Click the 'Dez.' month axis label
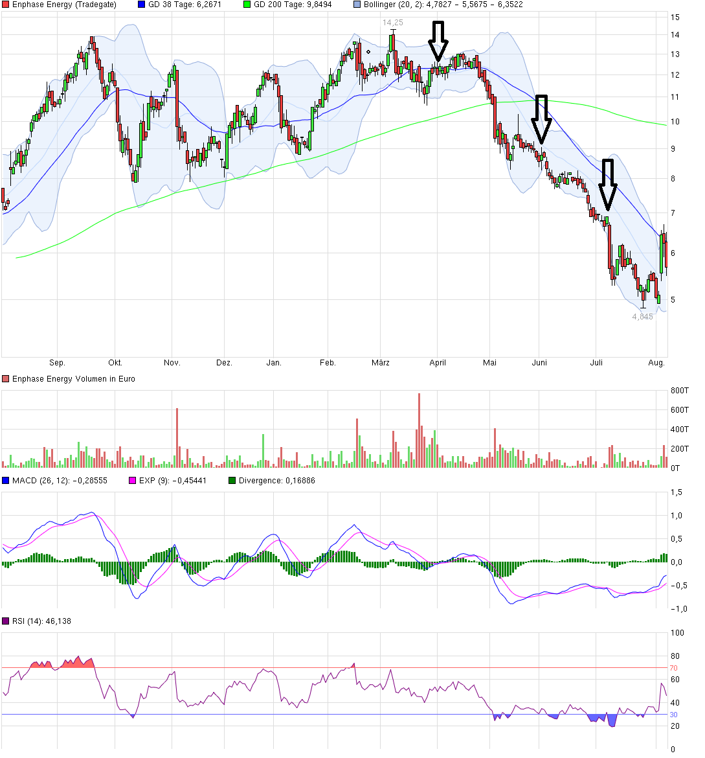Screen dimensions: 705x758 click(224, 363)
